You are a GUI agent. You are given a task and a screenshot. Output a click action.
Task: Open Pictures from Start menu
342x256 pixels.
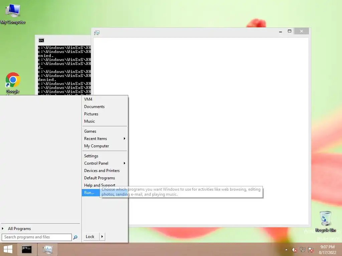pos(104,114)
